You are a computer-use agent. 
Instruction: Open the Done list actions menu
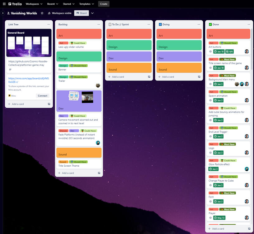point(249,24)
